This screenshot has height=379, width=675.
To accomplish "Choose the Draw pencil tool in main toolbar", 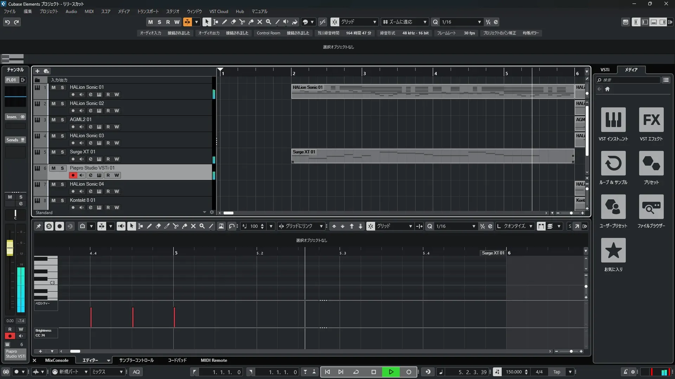I will pyautogui.click(x=224, y=22).
